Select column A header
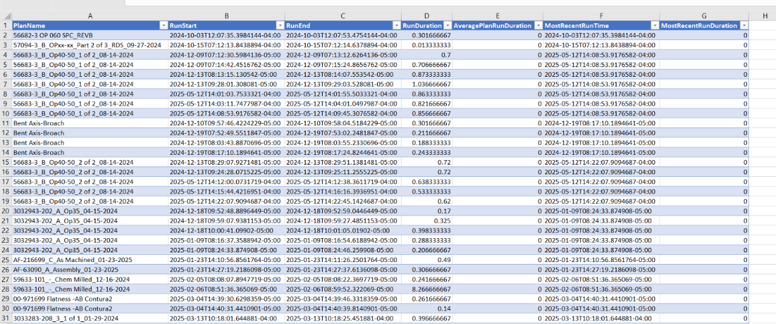Viewport: 776px width, 324px height. [89, 15]
